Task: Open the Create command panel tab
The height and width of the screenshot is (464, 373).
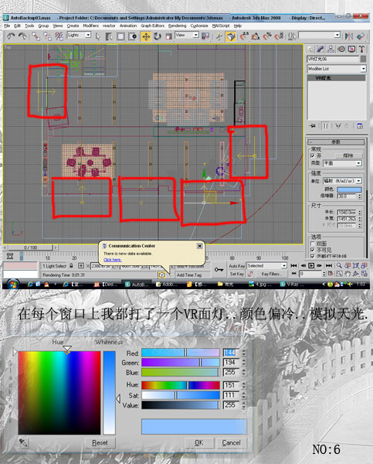Action: click(310, 49)
